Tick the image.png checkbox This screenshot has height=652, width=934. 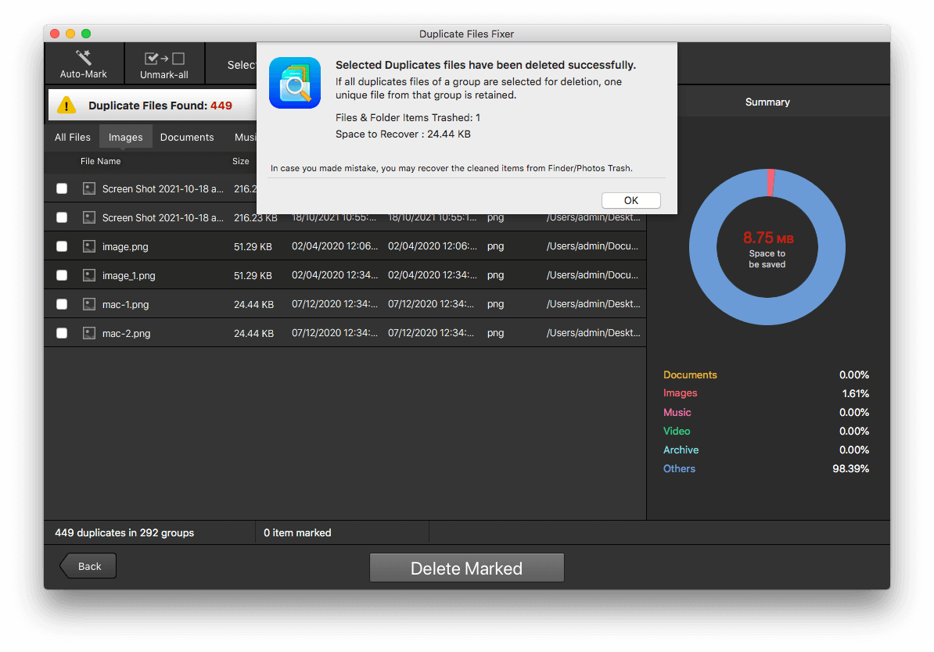[x=62, y=246]
